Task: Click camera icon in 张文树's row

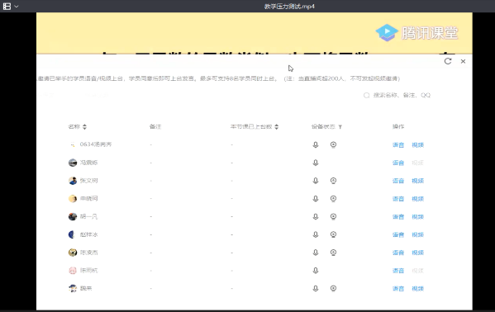Action: point(333,181)
